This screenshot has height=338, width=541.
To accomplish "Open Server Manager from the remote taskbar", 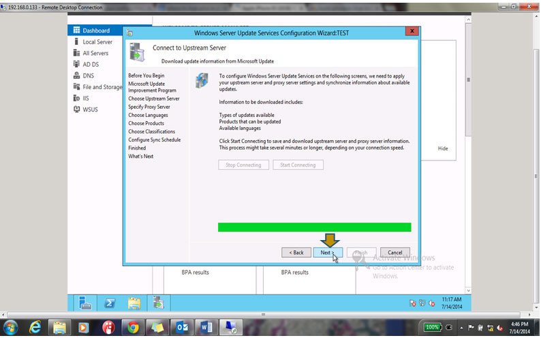I will point(85,303).
